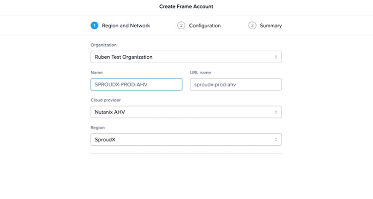Expand the Nutanix AHV cloud provider dropdown
Screen dimensions: 373x199
coord(186,112)
